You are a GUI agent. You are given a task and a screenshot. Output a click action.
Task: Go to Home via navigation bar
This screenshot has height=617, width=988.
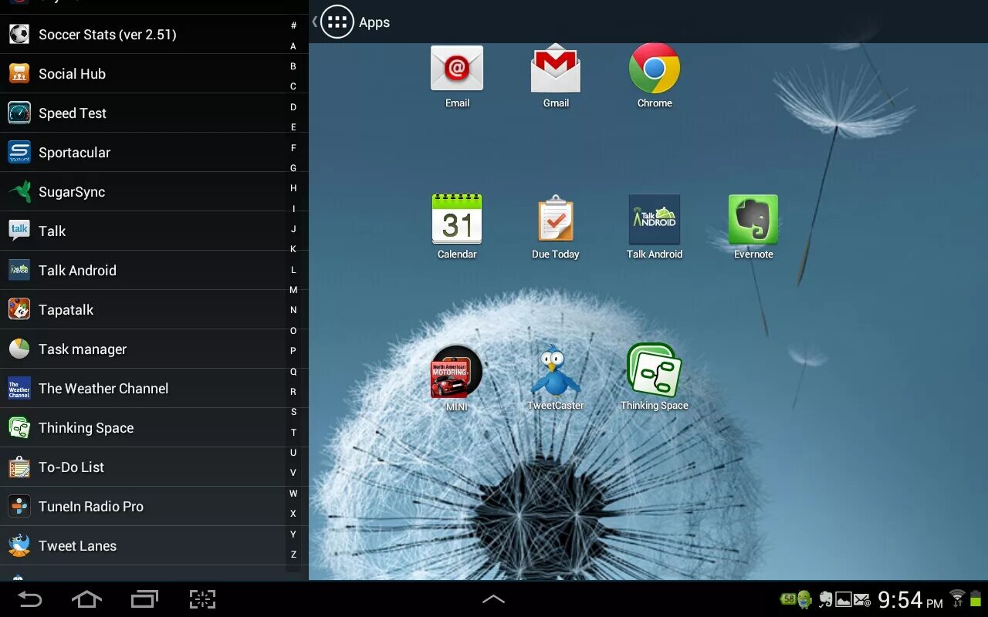click(86, 599)
